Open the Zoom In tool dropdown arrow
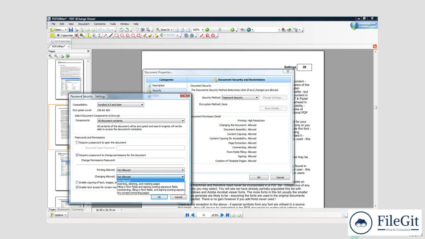425x239 pixels. (x=172, y=30)
